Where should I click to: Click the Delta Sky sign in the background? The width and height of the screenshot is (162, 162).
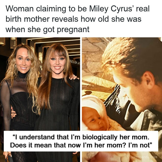[x=75, y=63]
